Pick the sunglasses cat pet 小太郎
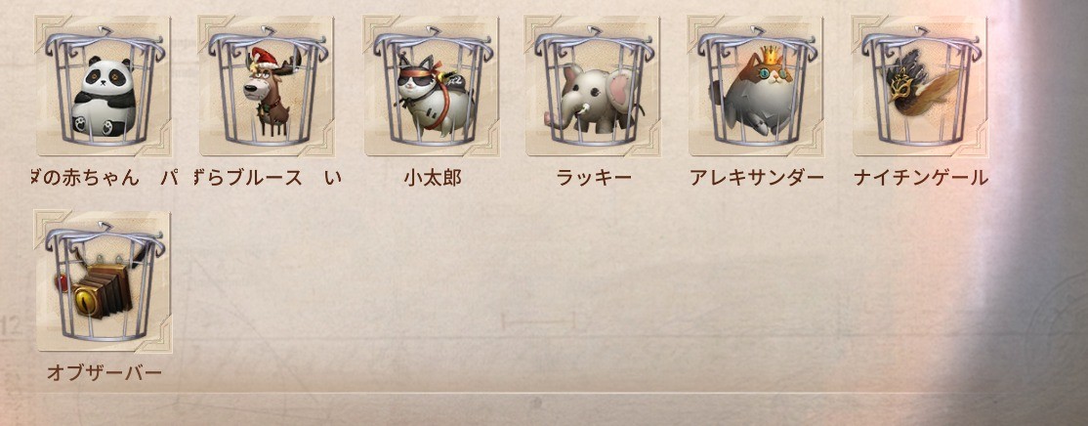The image size is (1088, 426). [x=431, y=86]
